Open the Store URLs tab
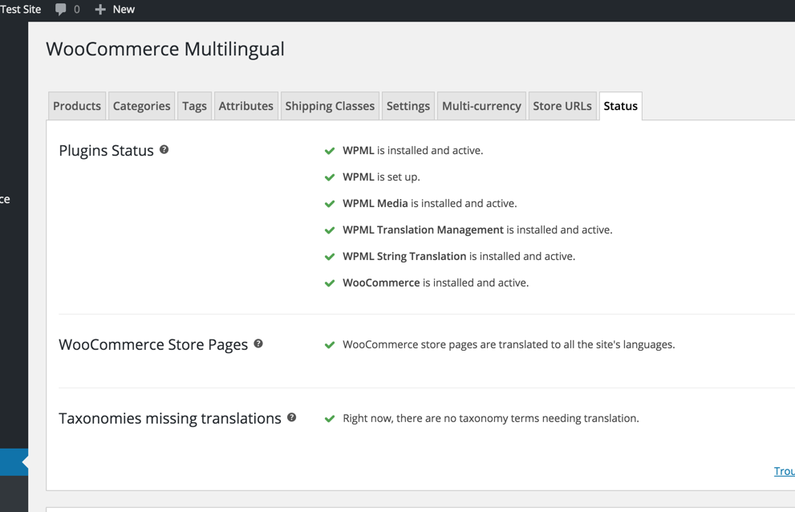Screen dimensions: 795x512 point(562,106)
